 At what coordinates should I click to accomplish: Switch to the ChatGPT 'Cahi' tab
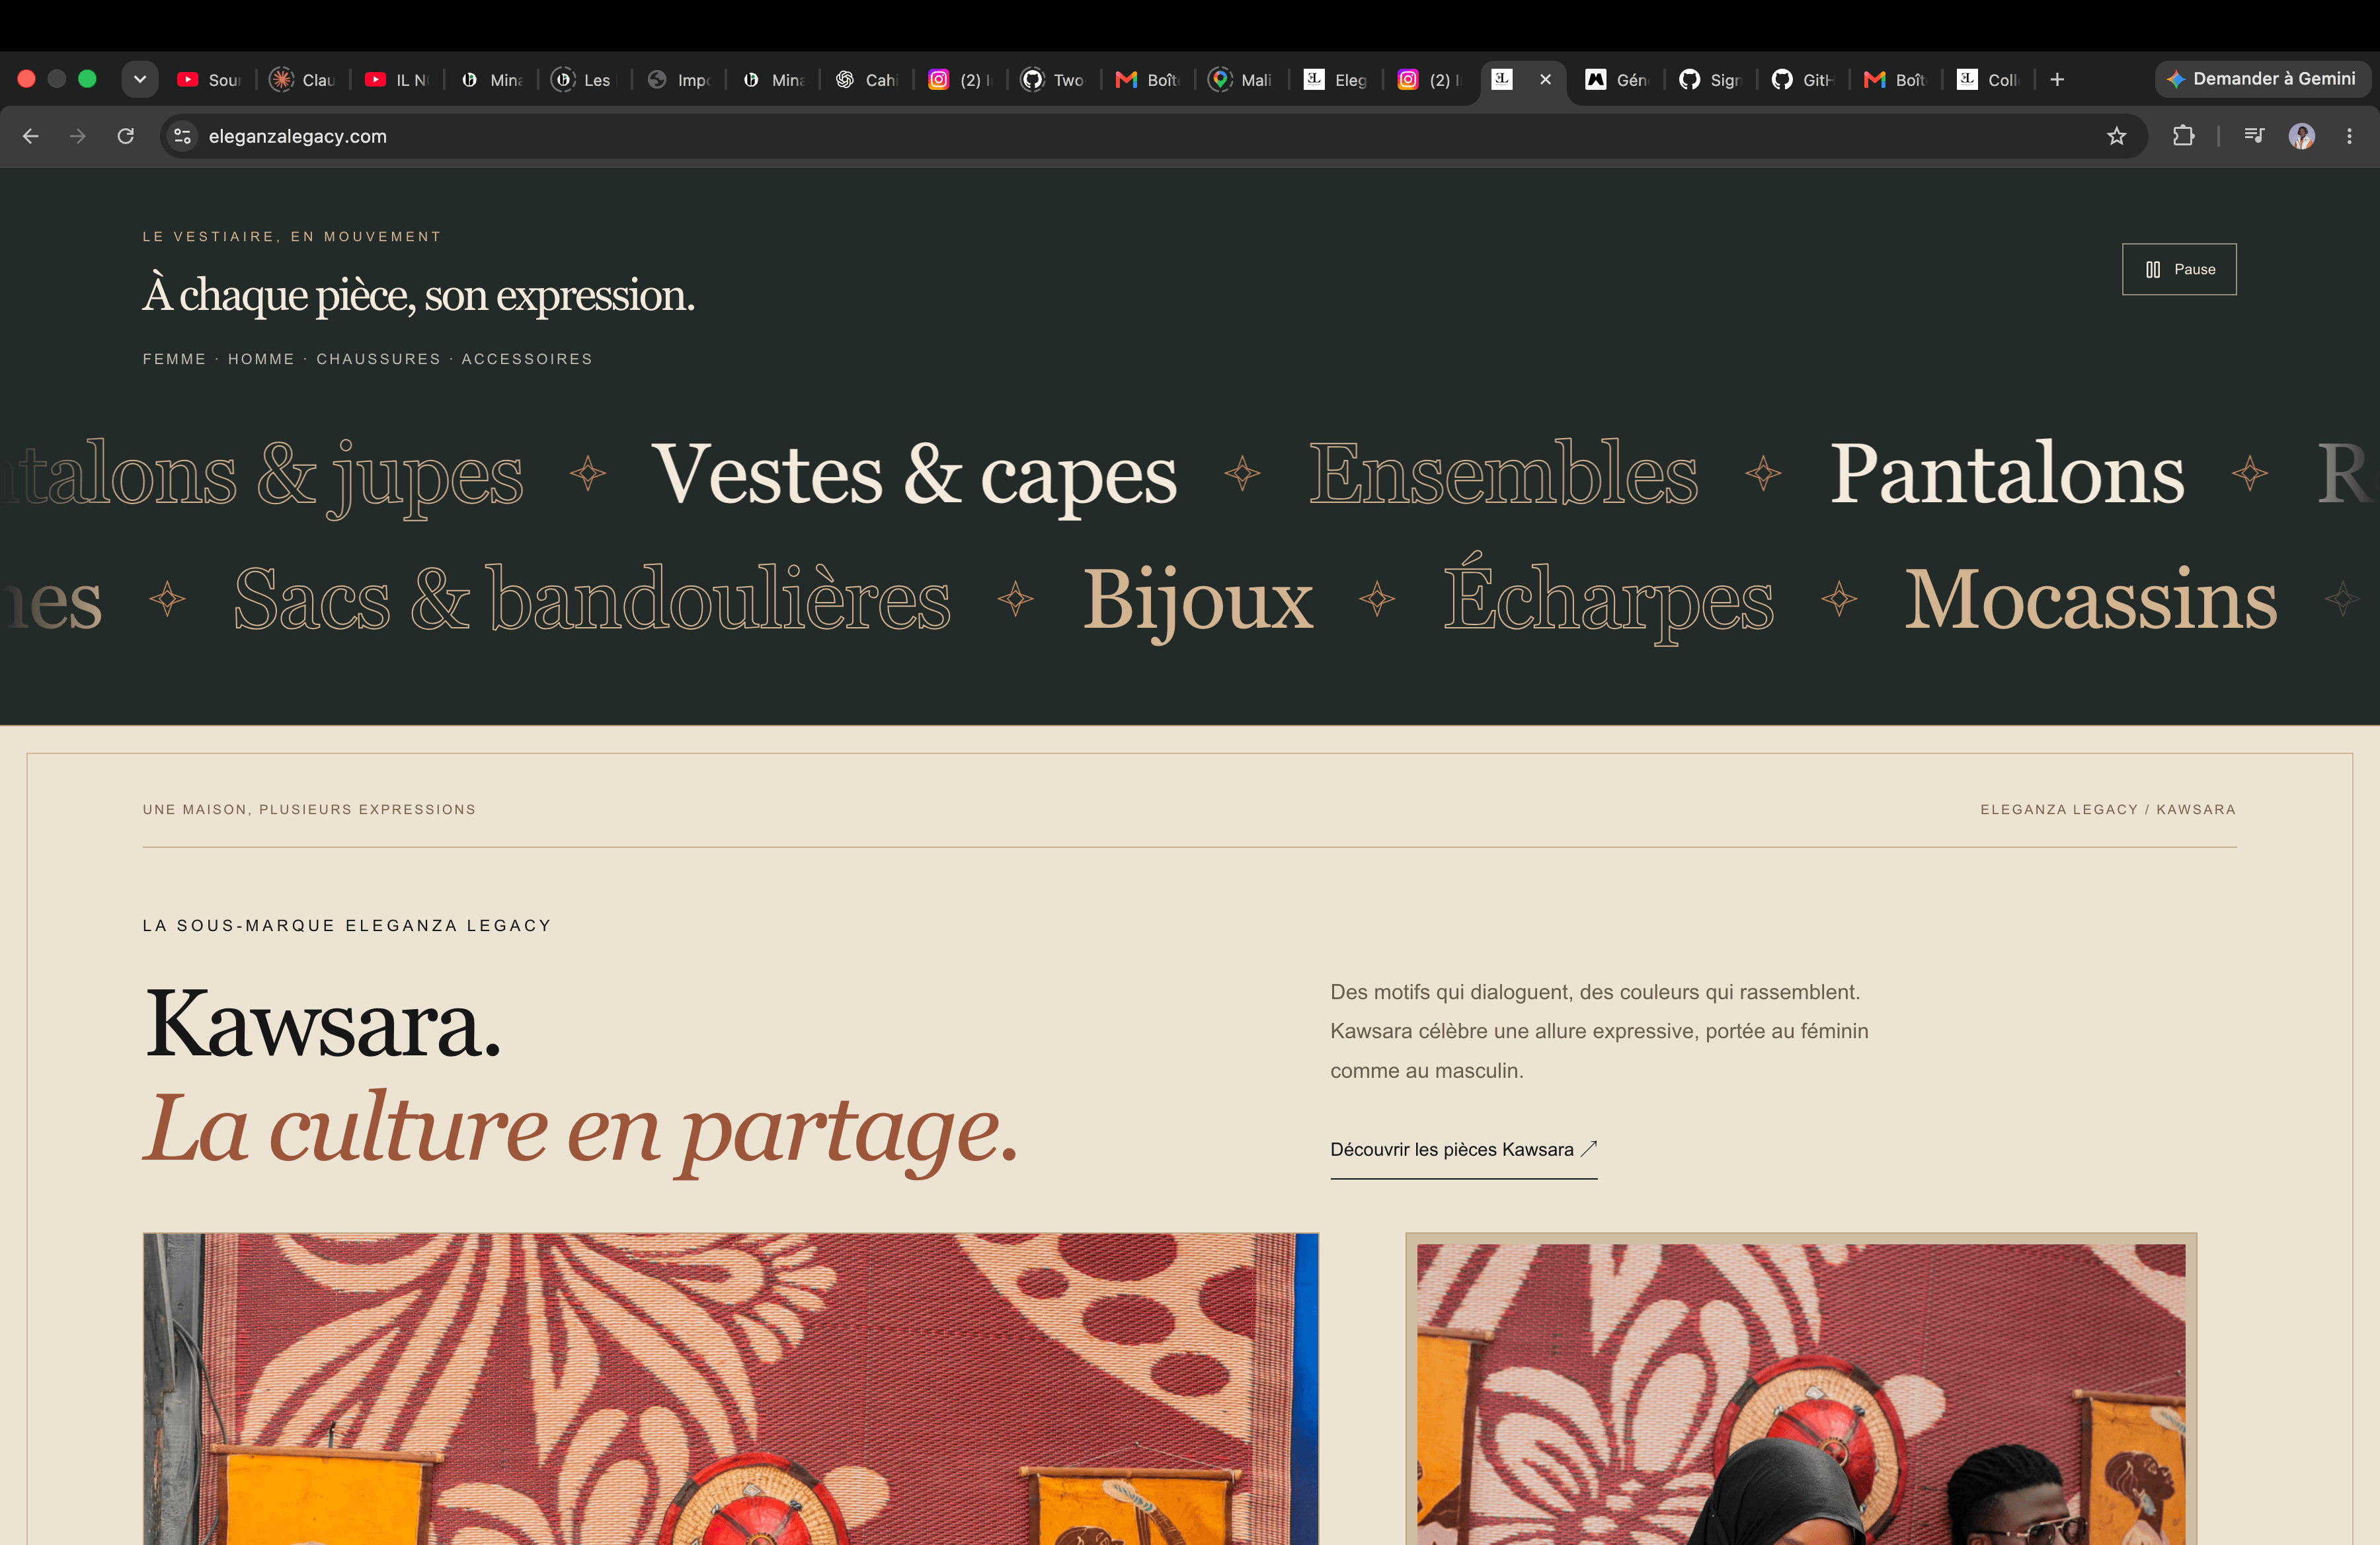[x=867, y=79]
